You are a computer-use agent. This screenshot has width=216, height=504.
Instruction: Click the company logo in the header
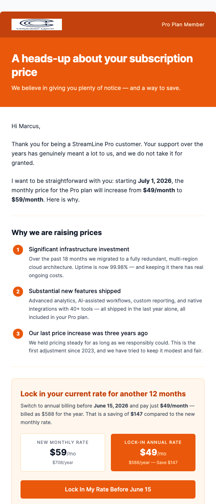pyautogui.click(x=37, y=24)
